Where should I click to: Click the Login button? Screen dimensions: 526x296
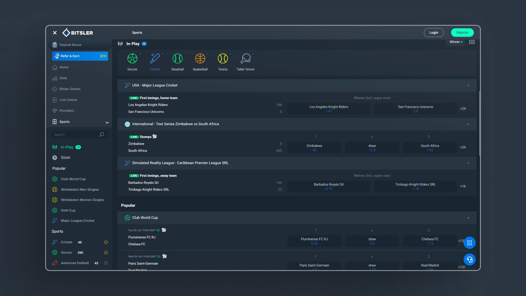434,33
